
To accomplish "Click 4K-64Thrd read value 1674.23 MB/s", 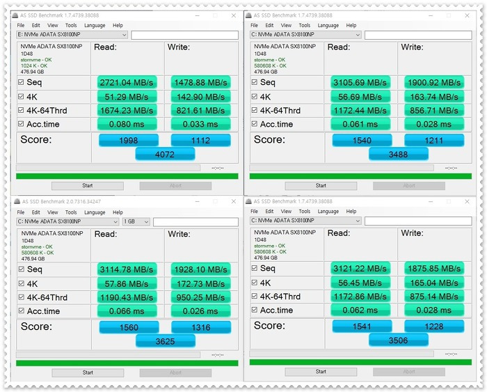I will tap(127, 110).
